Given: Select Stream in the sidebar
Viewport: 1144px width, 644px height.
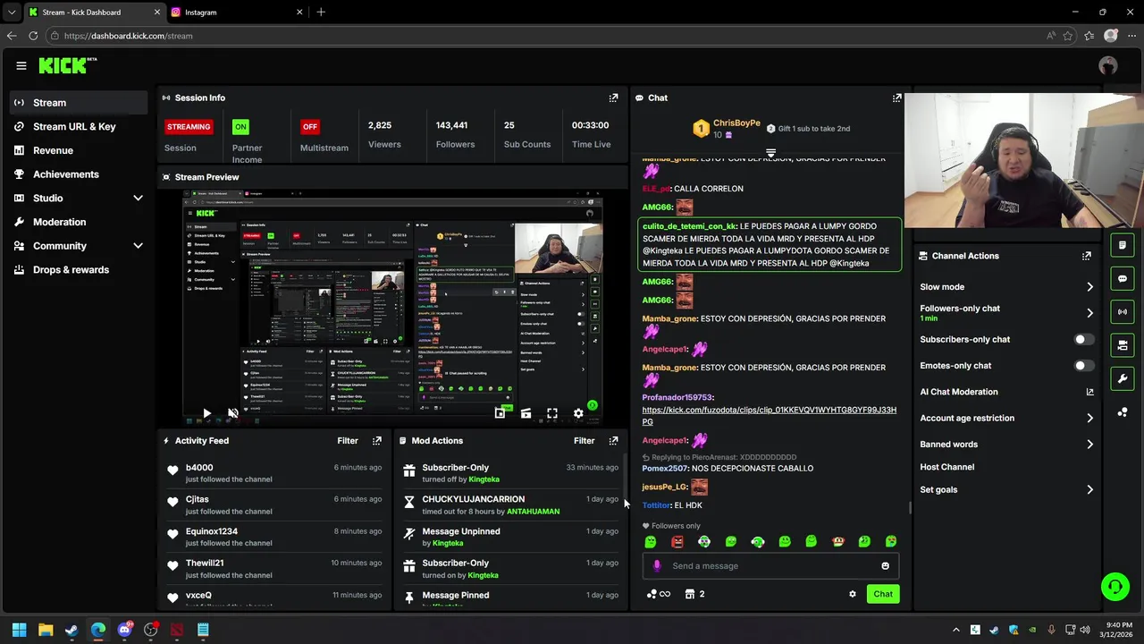Looking at the screenshot, I should click(79, 103).
